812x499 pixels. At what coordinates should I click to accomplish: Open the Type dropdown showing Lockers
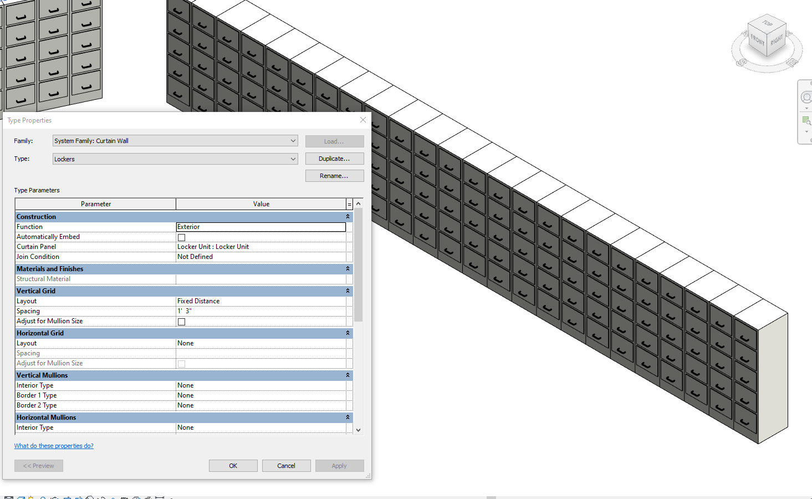[292, 159]
